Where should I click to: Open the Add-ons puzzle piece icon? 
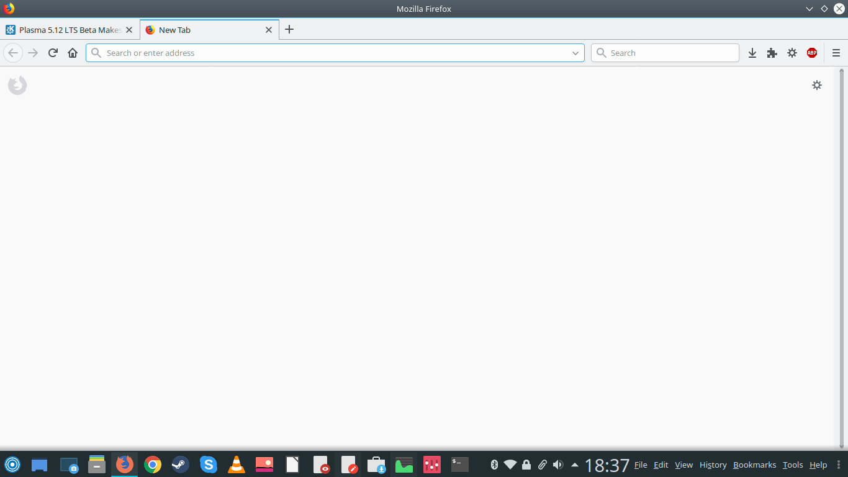[x=772, y=53]
